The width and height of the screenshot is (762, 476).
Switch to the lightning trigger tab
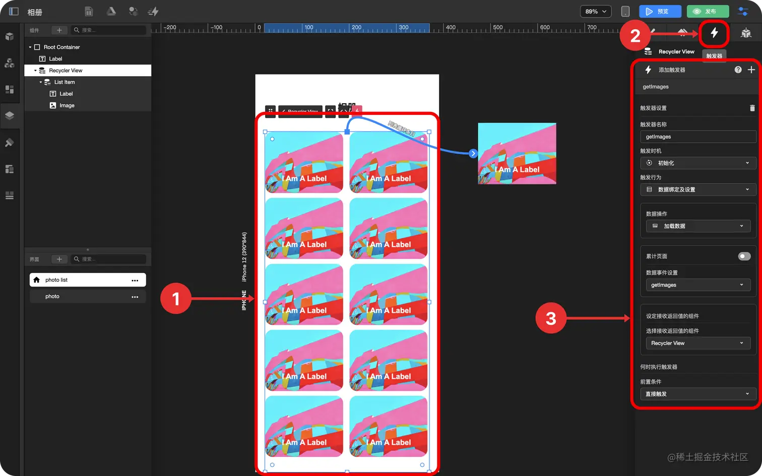coord(714,33)
